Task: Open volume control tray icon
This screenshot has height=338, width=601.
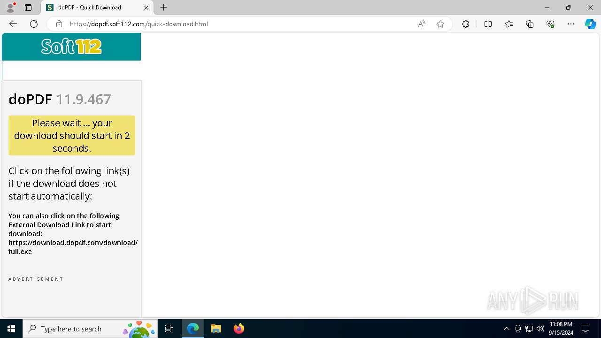Action: click(x=540, y=329)
